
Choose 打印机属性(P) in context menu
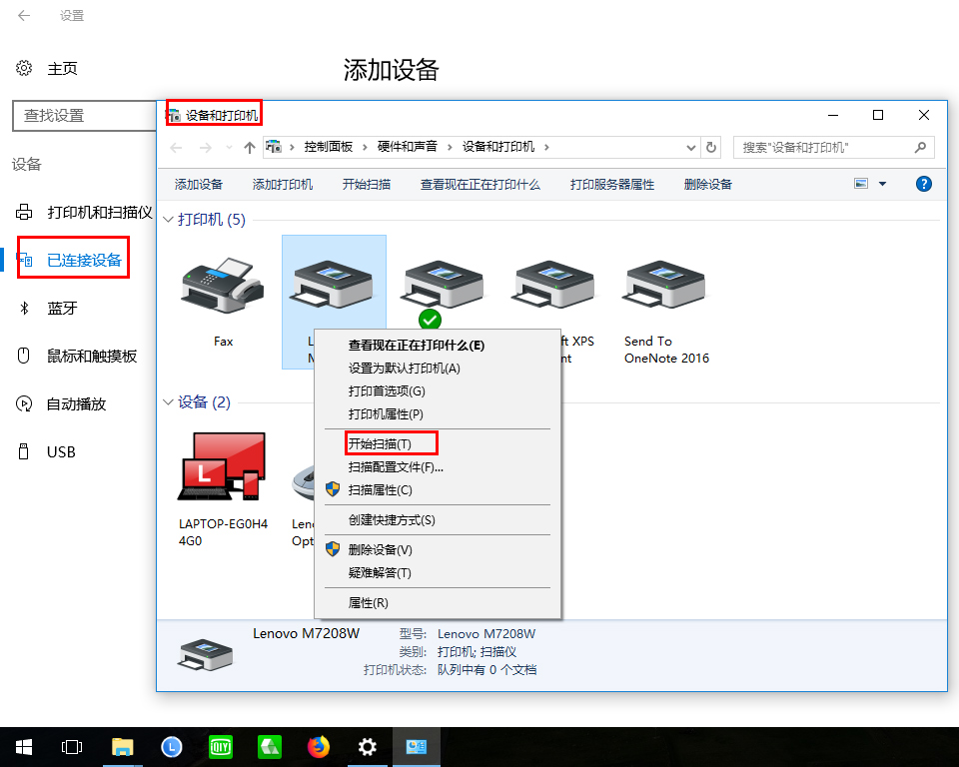click(x=438, y=414)
